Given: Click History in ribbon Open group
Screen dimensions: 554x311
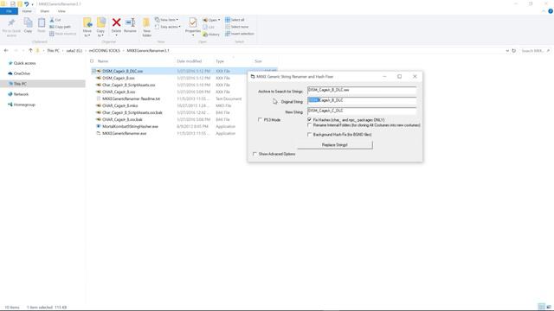Looking at the screenshot, I should pos(211,35).
